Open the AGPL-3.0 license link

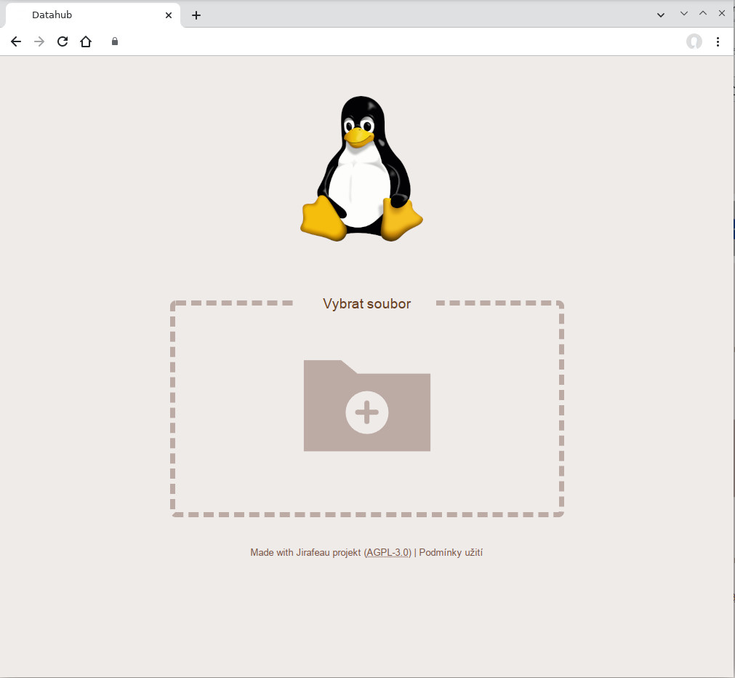click(x=387, y=552)
